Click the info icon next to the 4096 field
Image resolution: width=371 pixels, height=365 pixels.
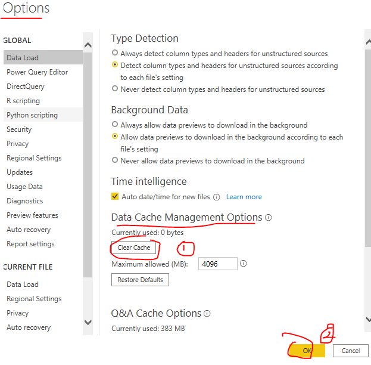243,264
